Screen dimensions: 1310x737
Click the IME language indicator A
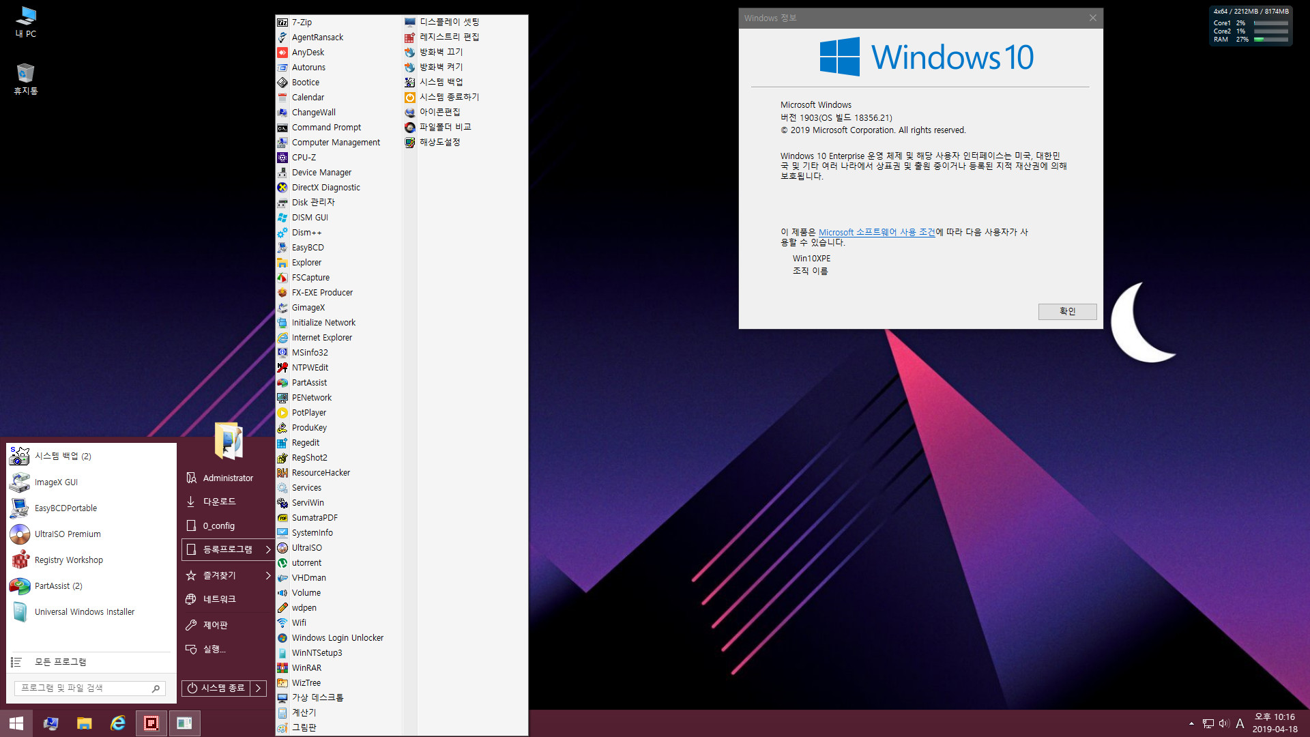click(1240, 723)
